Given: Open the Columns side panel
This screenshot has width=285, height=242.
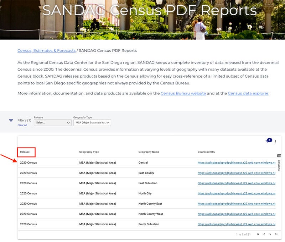Looking at the screenshot, I should (x=279, y=163).
